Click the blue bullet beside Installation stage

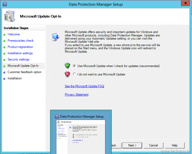pyautogui.click(x=4, y=79)
